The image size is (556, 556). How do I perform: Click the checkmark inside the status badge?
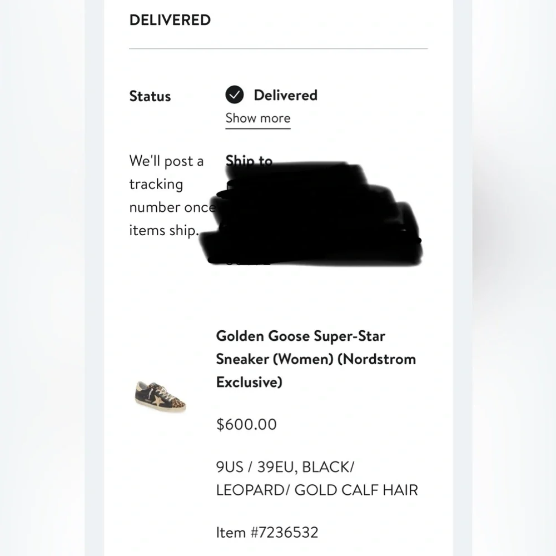coord(235,95)
